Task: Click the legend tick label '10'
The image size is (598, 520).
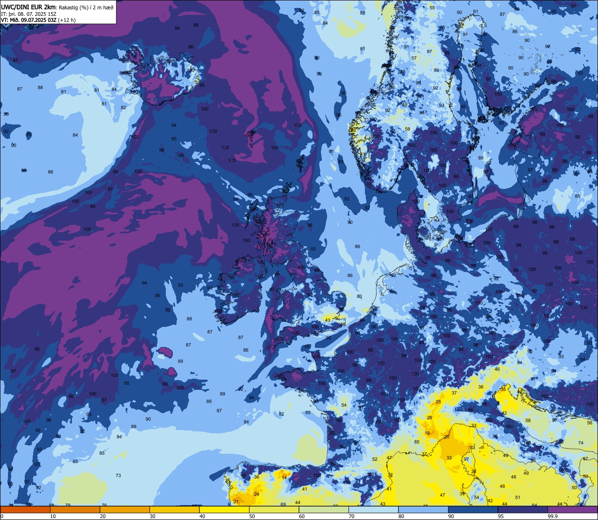Action: tap(53, 516)
